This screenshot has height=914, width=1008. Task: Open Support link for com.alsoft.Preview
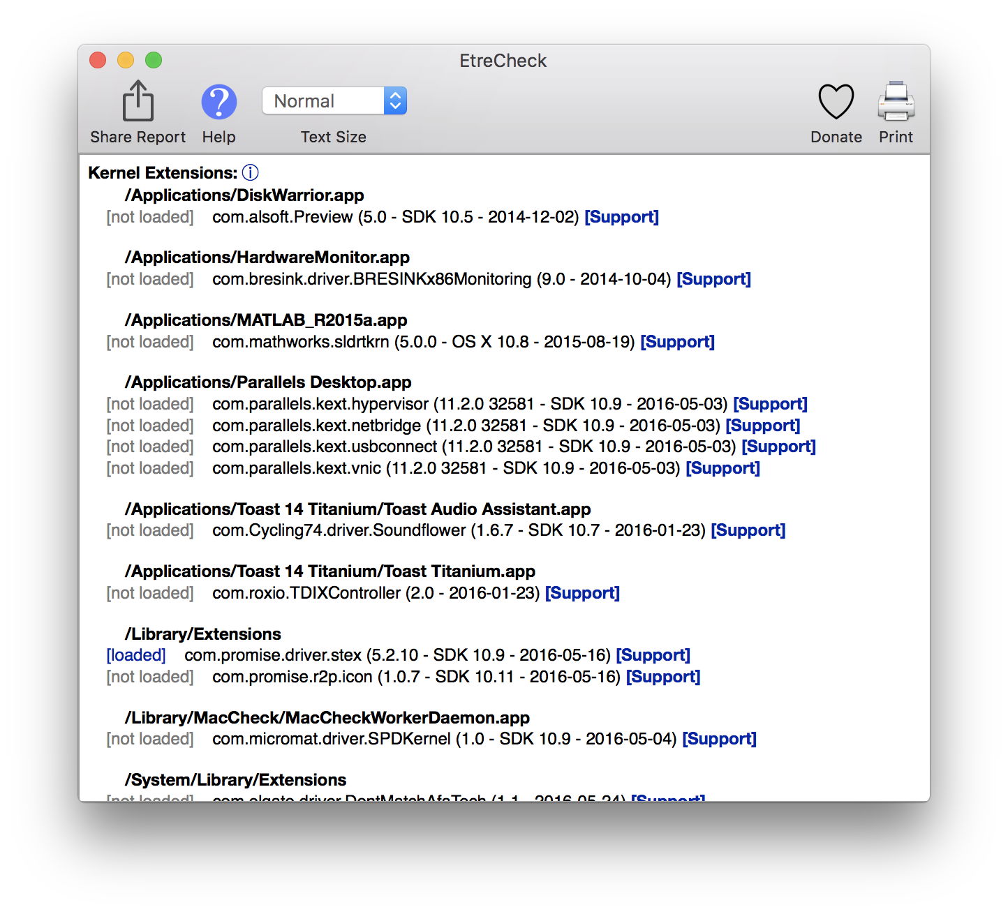(621, 217)
